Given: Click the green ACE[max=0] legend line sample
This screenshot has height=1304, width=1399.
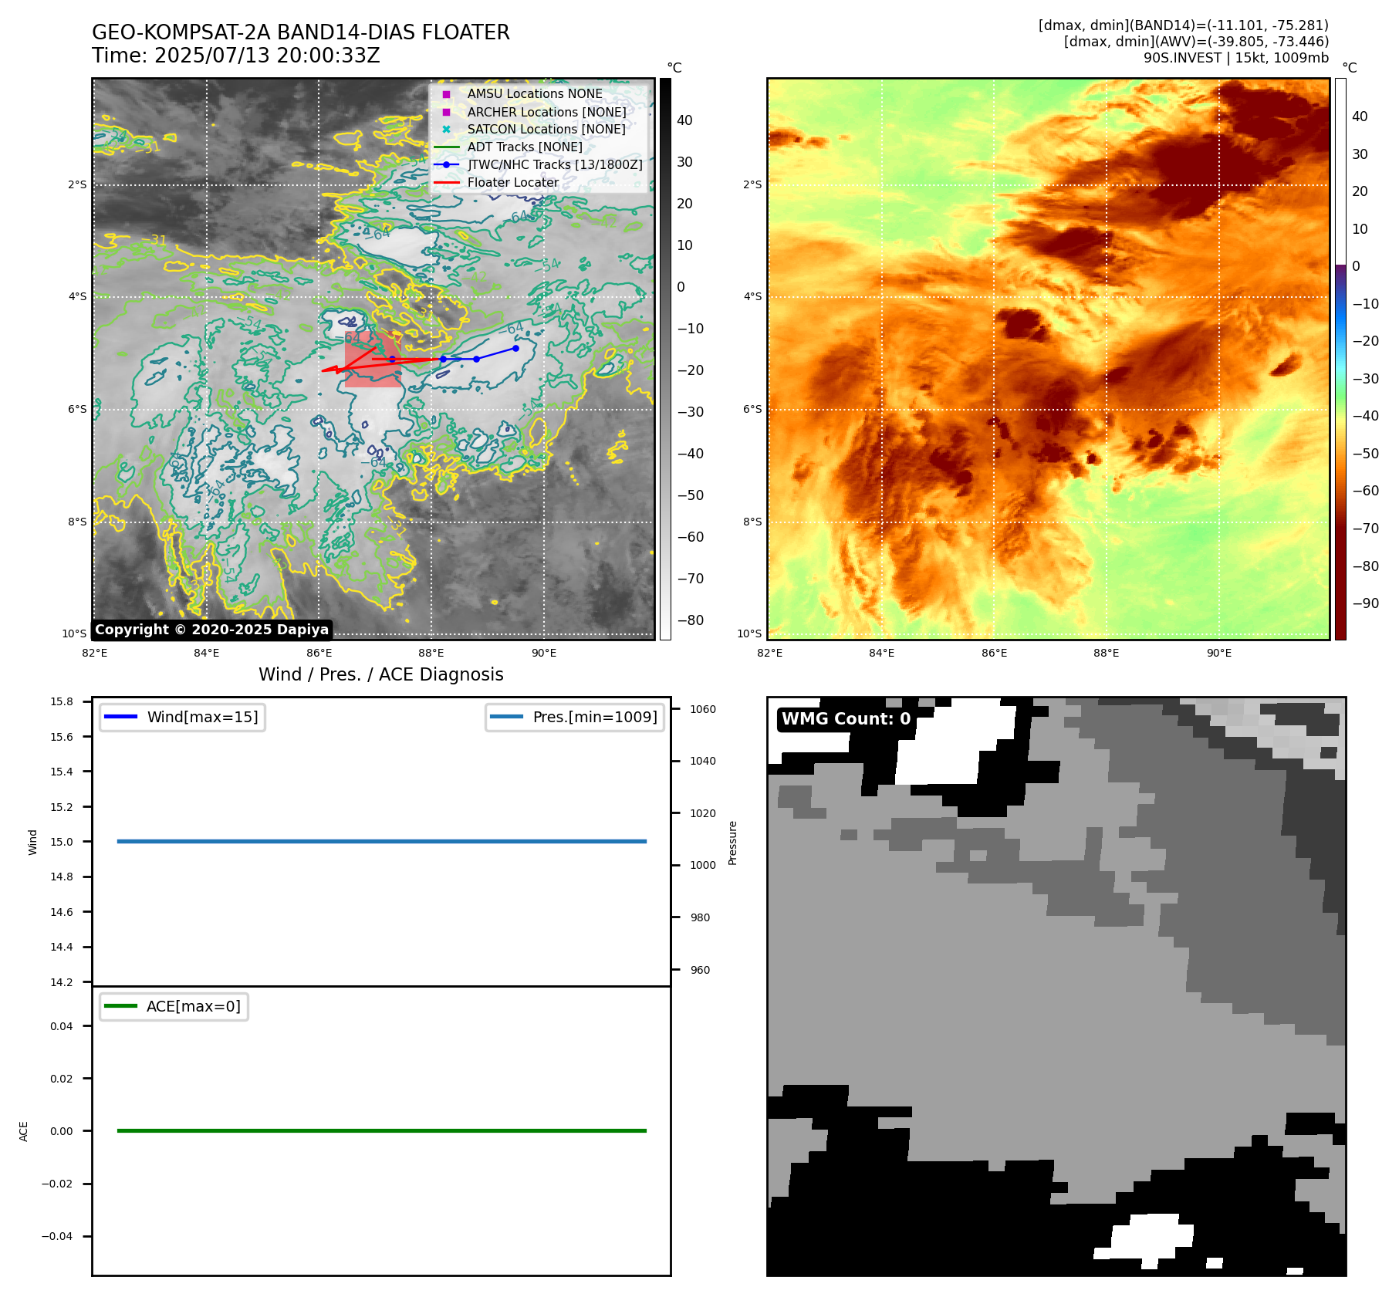Looking at the screenshot, I should click(120, 1006).
